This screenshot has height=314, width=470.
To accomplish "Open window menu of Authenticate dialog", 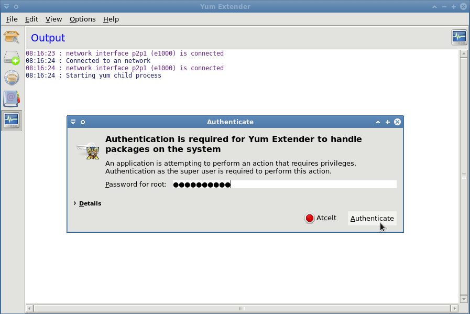I will point(73,122).
